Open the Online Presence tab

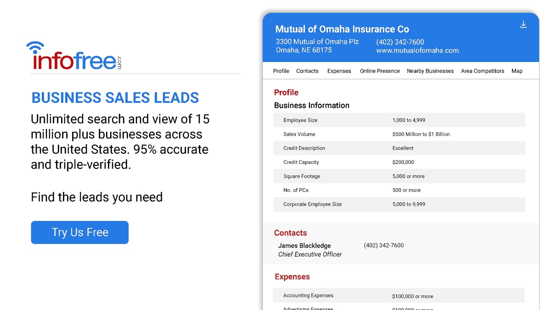(380, 71)
